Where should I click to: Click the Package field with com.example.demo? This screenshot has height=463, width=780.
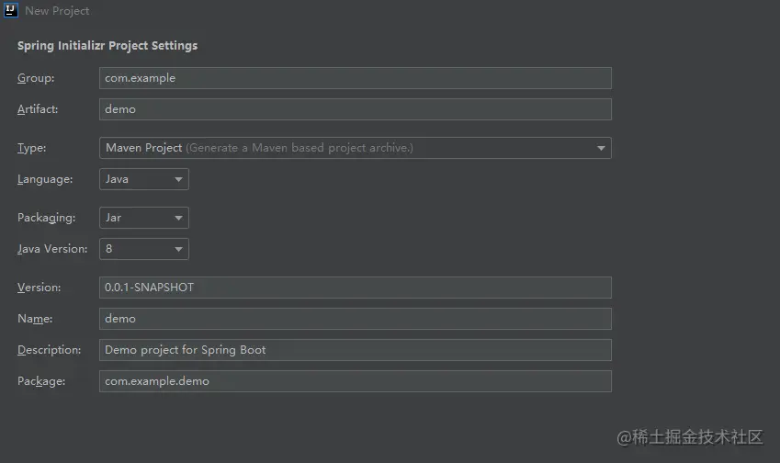click(356, 381)
